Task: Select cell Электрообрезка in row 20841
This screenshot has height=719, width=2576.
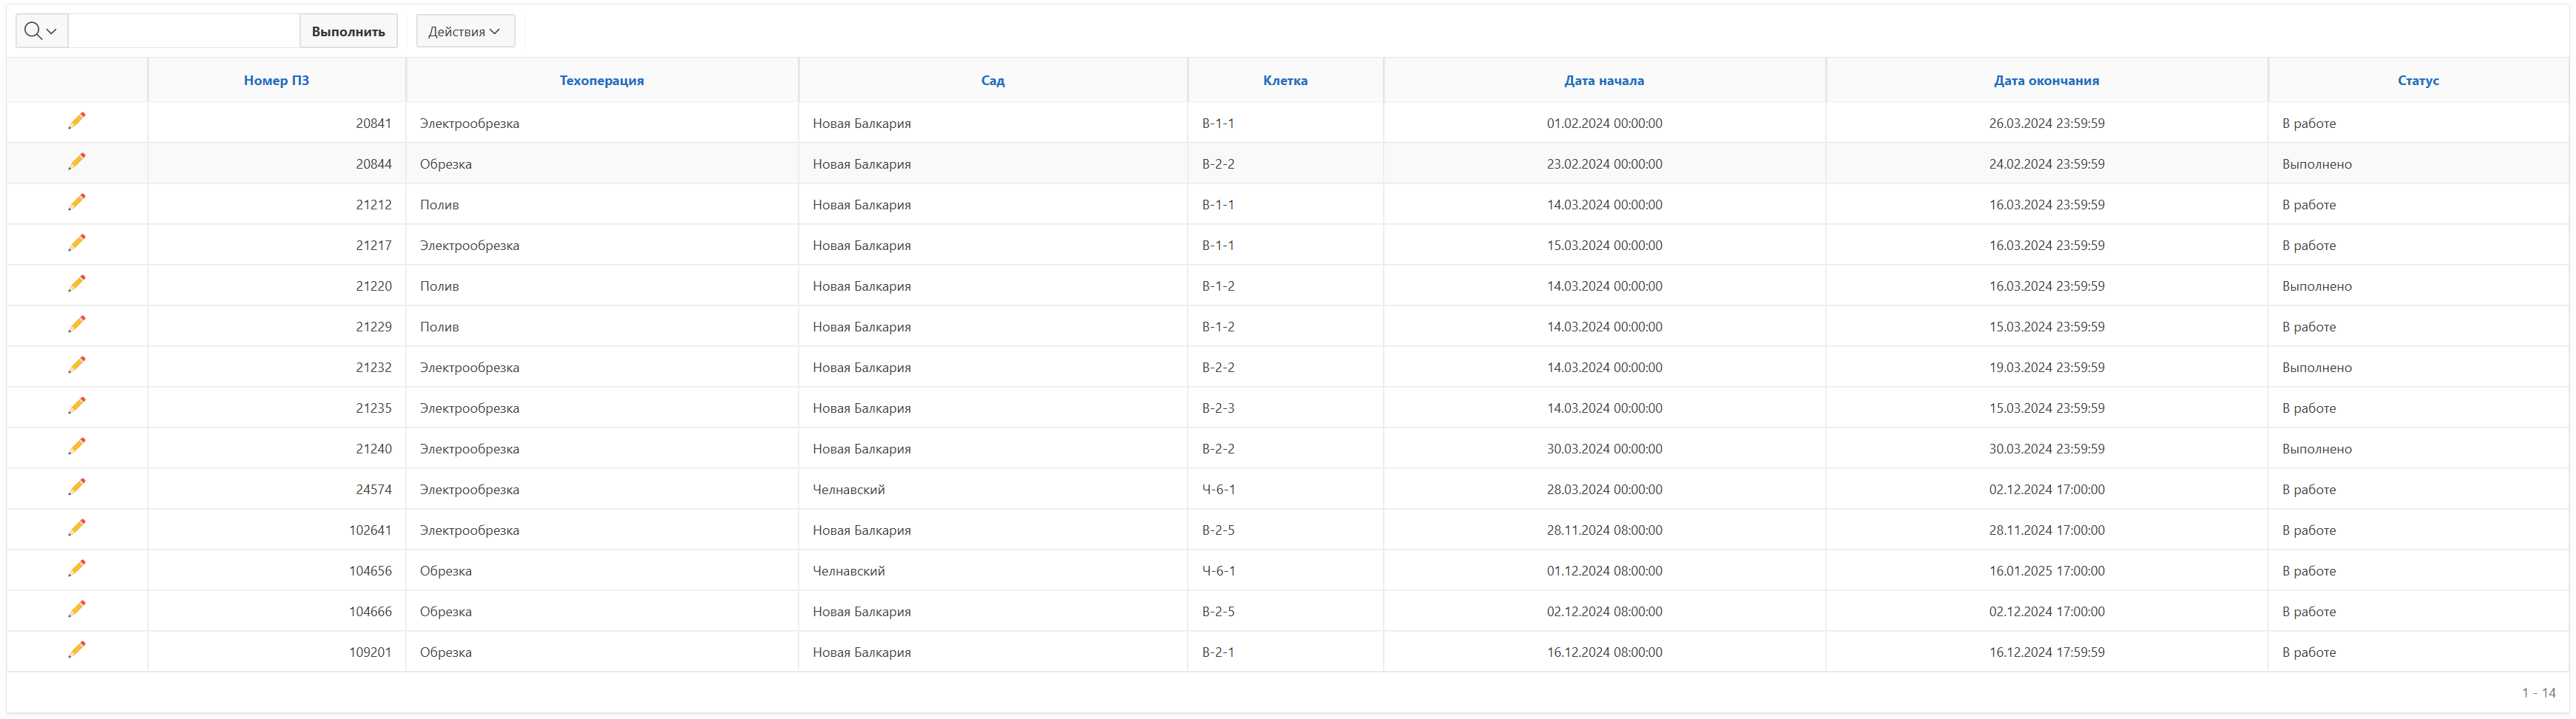Action: 469,123
